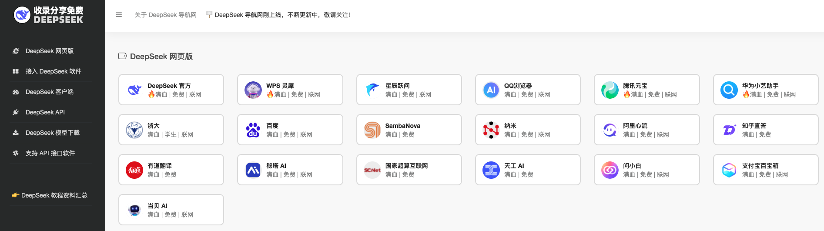Open the 腾讯元宝 card
Screen dimensions: 824x231
[x=646, y=90]
